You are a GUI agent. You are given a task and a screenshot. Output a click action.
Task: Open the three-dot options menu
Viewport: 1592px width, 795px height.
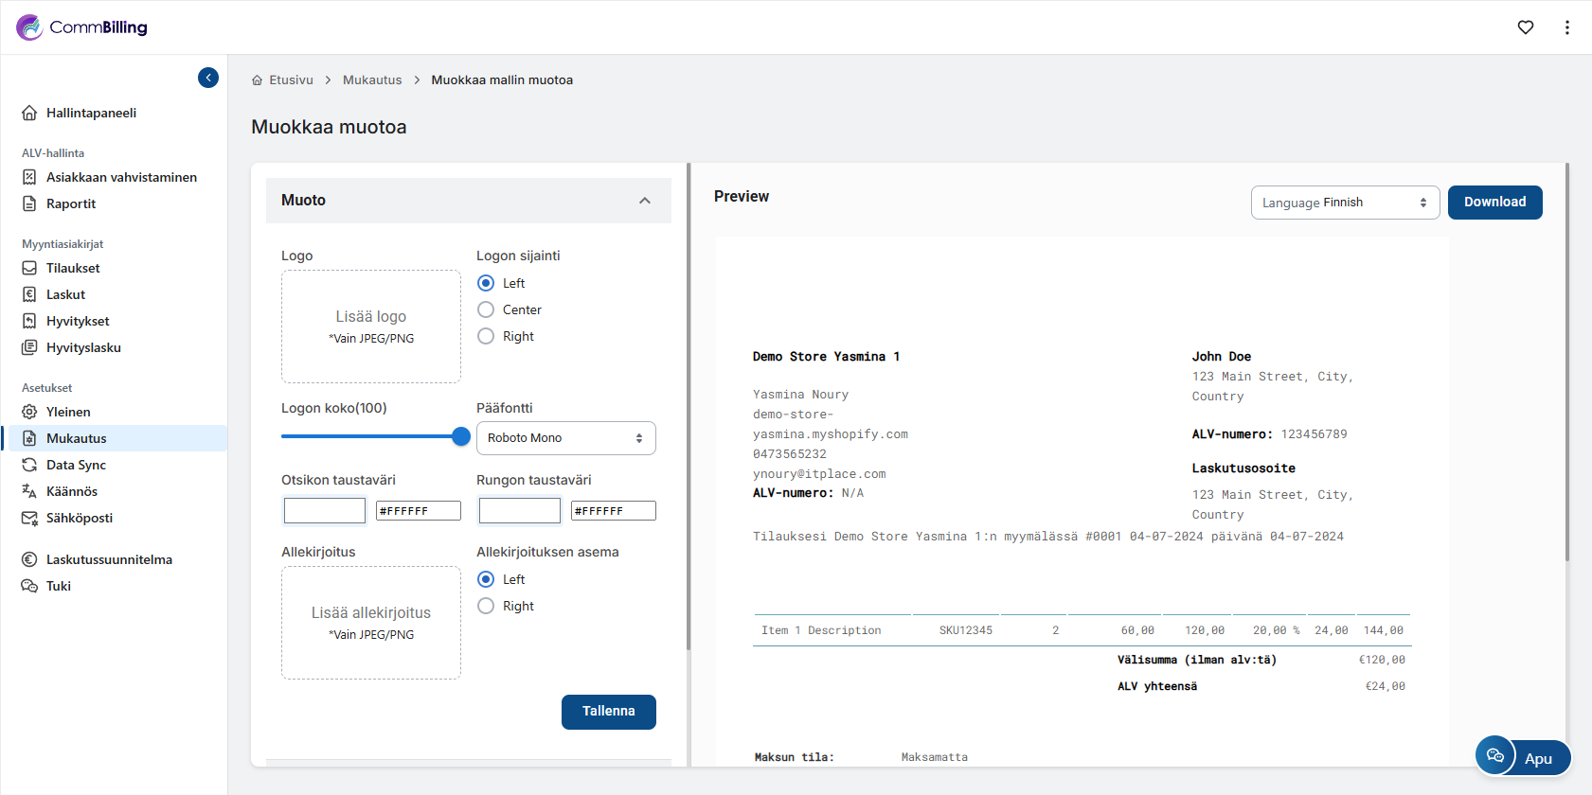tap(1566, 27)
